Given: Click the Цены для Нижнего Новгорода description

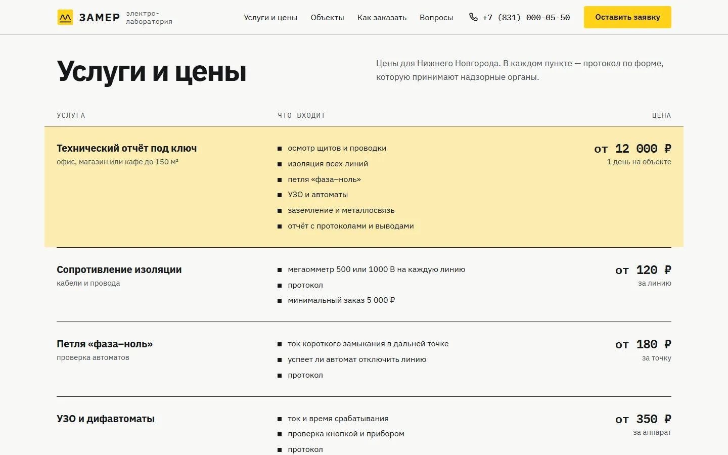Looking at the screenshot, I should point(520,70).
